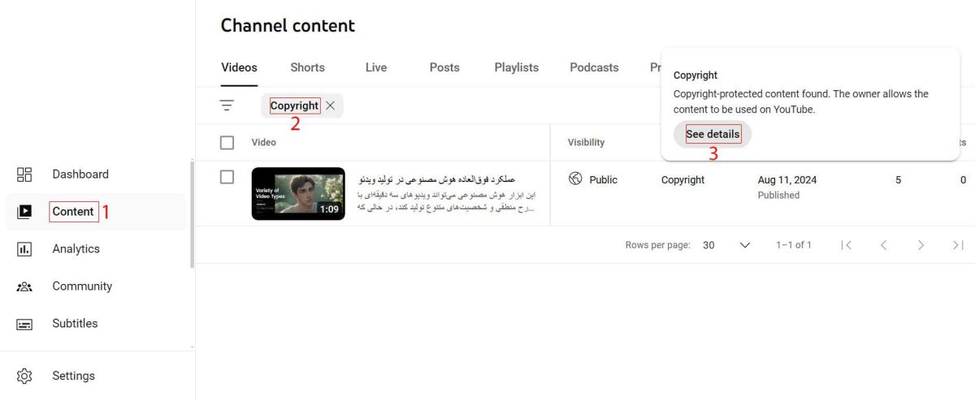Click the video thumbnail showing 1:09
The width and height of the screenshot is (975, 400).
click(x=298, y=193)
